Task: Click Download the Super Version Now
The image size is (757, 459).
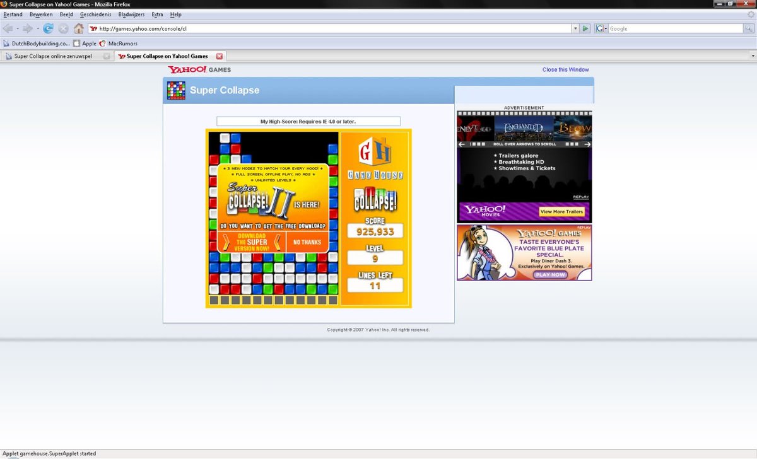Action: pyautogui.click(x=252, y=242)
